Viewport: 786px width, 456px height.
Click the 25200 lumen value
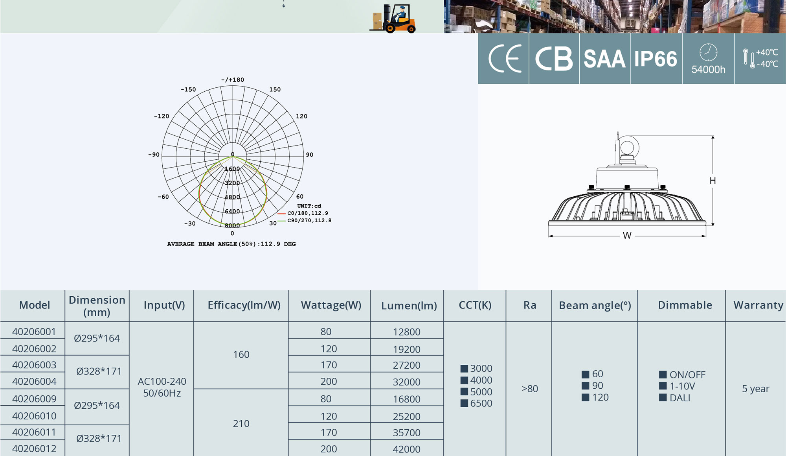(x=407, y=417)
